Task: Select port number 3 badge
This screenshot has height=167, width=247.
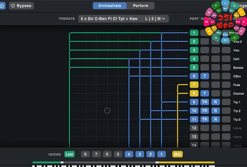Action: [194, 50]
